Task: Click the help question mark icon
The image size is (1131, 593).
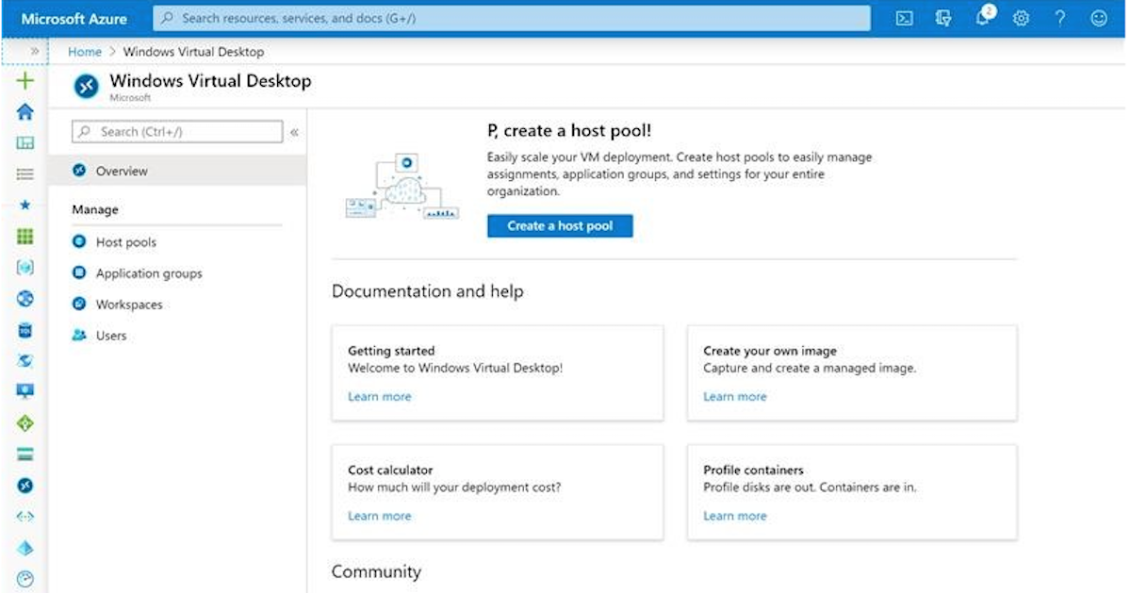Action: [x=1060, y=19]
